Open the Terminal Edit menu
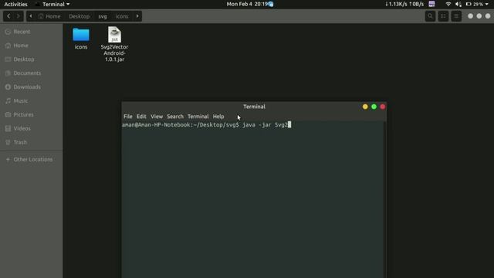Image resolution: width=494 pixels, height=278 pixels. tap(141, 117)
